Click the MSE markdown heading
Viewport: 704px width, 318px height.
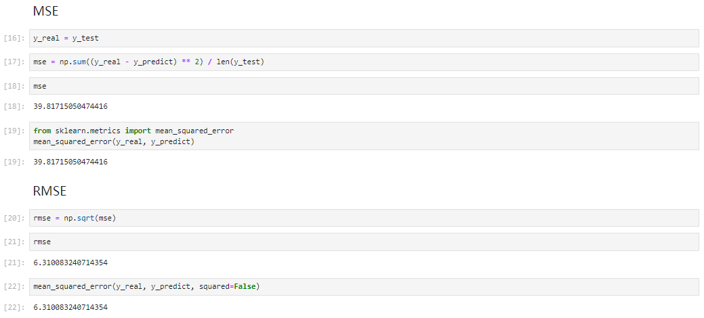click(x=46, y=12)
